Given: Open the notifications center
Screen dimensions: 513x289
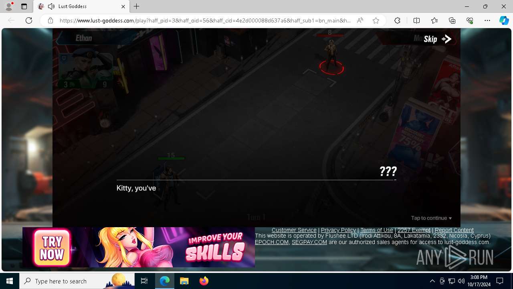Looking at the screenshot, I should 500,281.
